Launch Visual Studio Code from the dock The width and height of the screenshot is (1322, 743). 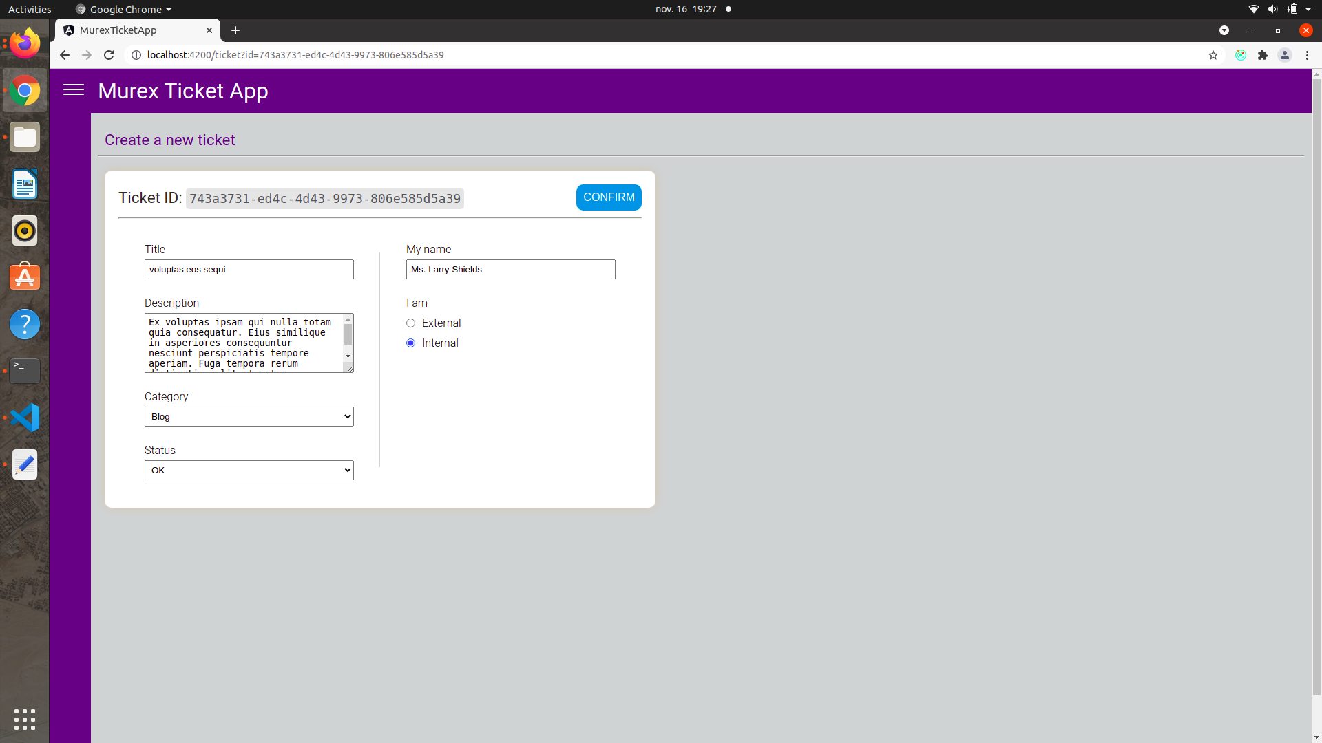pyautogui.click(x=24, y=417)
